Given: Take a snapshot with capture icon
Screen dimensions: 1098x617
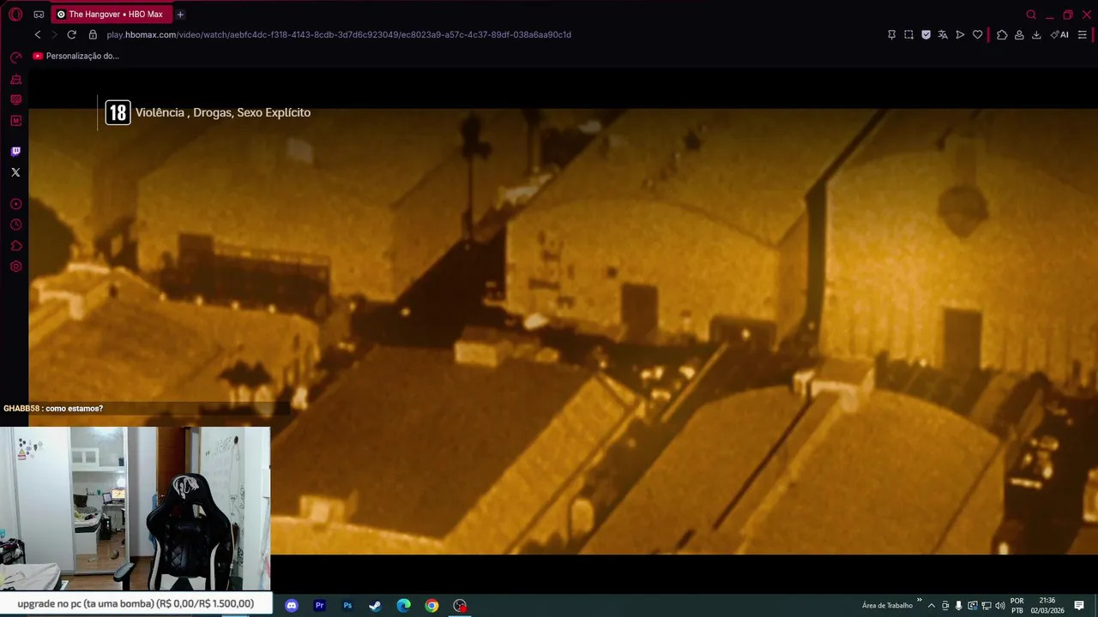Looking at the screenshot, I should 908,34.
